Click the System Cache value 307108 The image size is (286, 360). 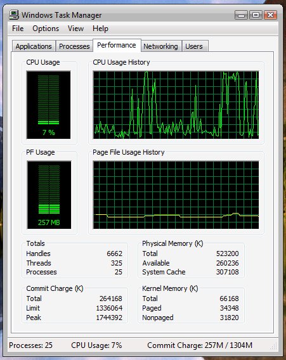tap(228, 272)
